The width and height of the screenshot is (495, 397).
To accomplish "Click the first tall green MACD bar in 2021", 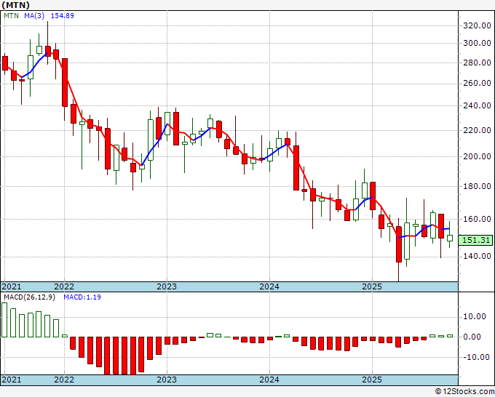I will (x=4, y=320).
